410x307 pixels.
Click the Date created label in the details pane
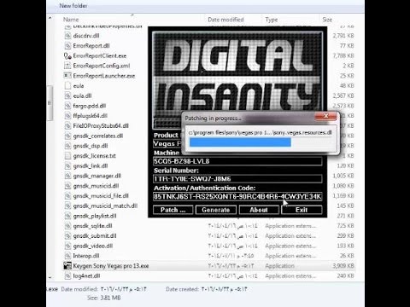pyautogui.click(x=182, y=289)
